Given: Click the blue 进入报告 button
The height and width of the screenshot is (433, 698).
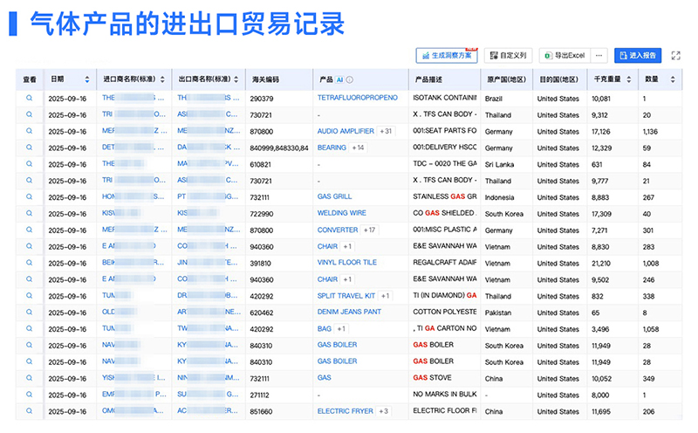Looking at the screenshot, I should coord(637,55).
